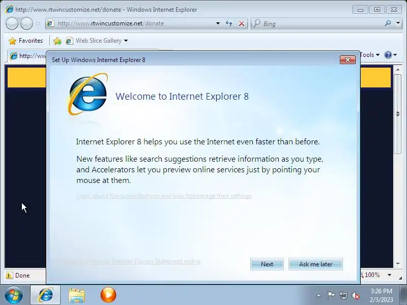The width and height of the screenshot is (407, 305).
Task: Click the page icon in address bar
Action: [x=50, y=23]
